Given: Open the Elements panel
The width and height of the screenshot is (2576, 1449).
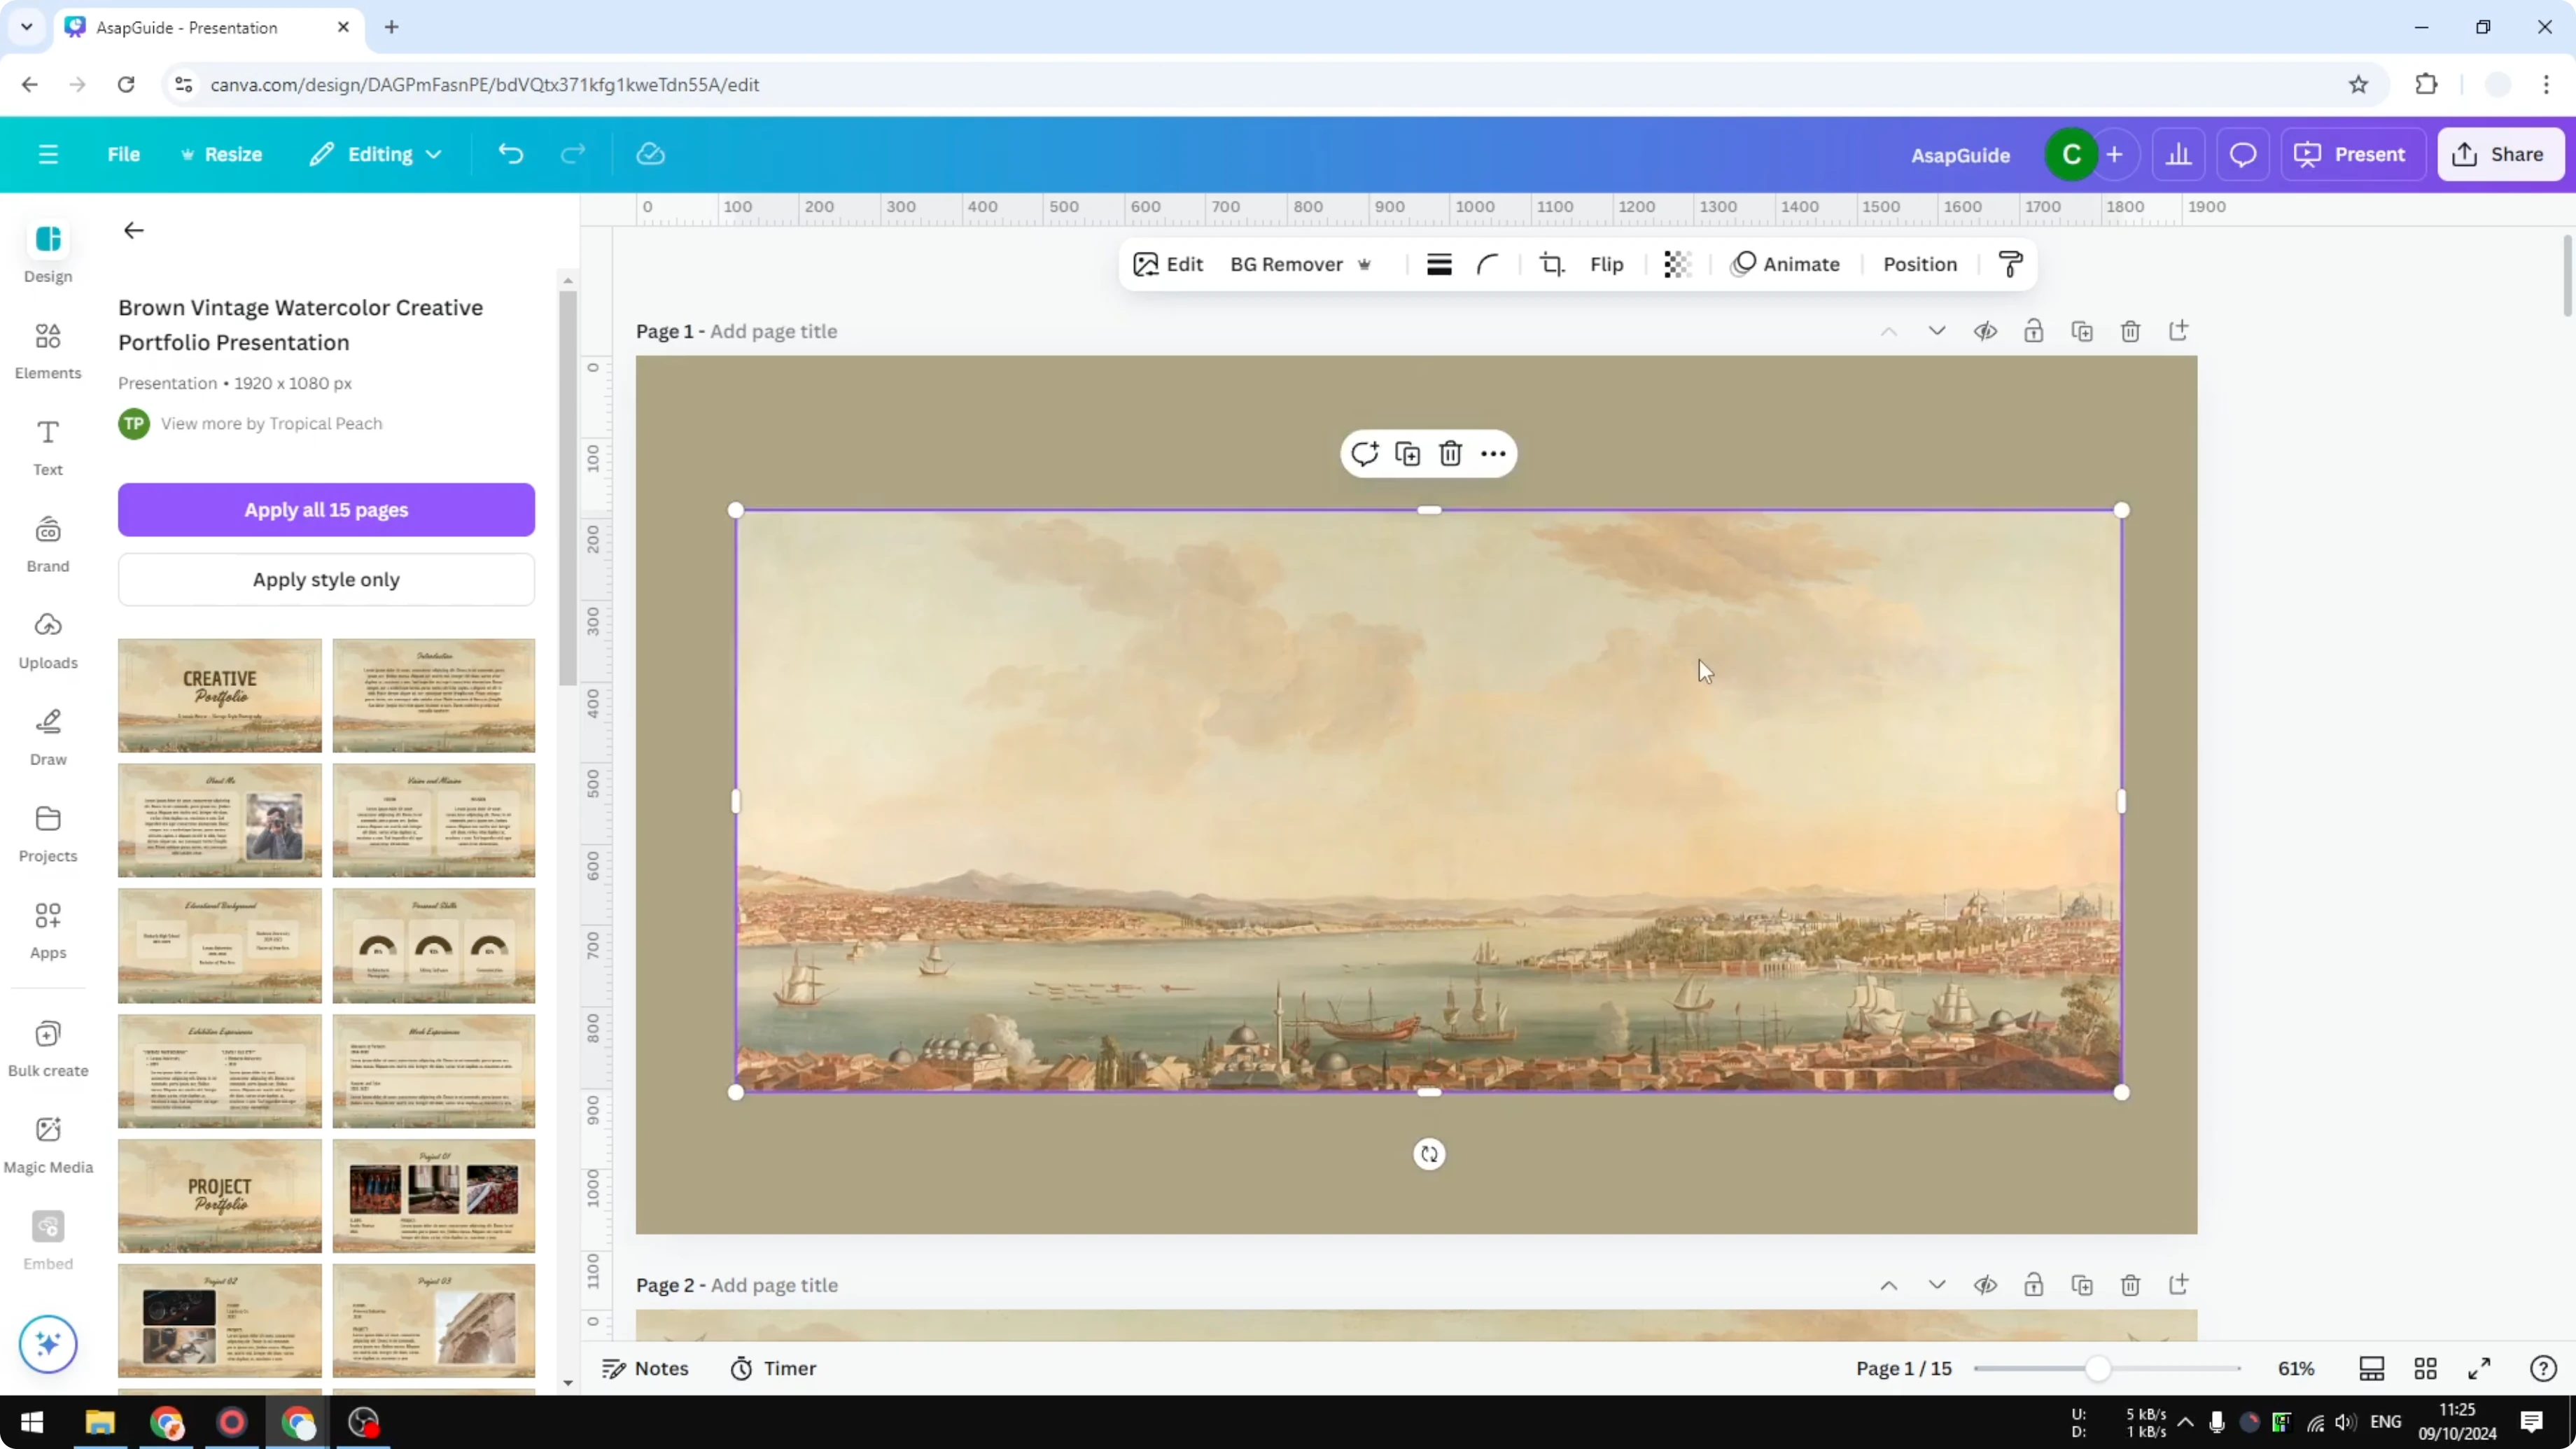Looking at the screenshot, I should [48, 351].
